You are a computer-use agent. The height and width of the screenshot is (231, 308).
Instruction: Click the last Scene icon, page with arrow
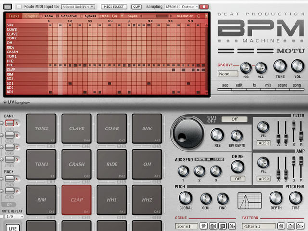[232, 226]
